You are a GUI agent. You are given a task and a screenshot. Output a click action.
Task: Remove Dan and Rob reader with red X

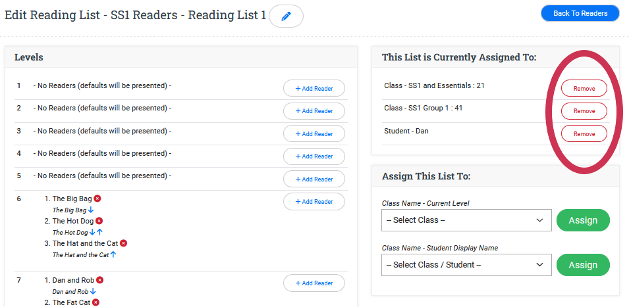pos(99,280)
